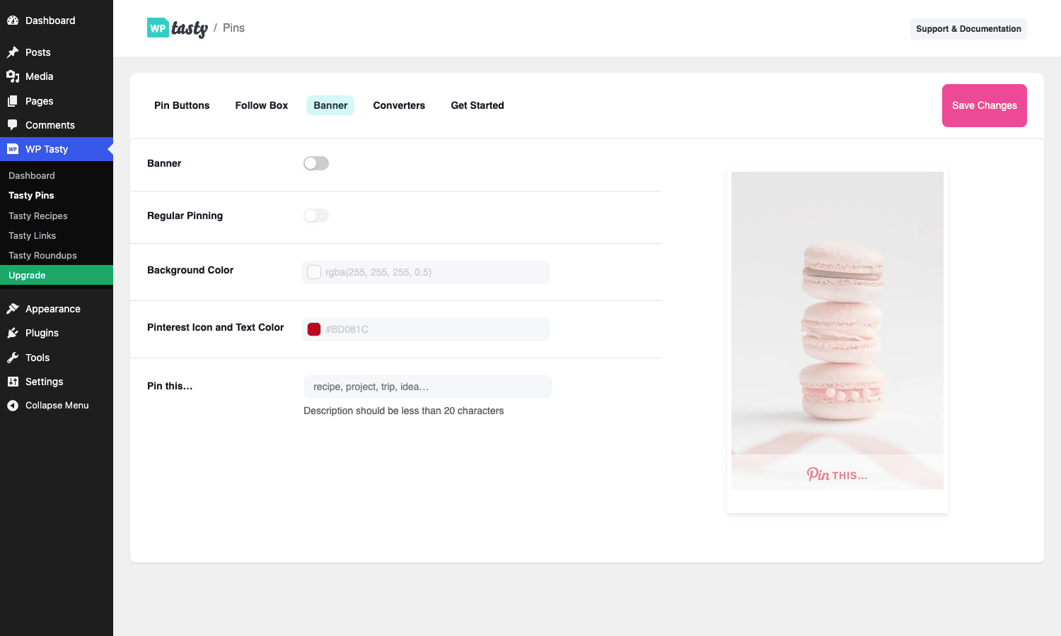Click the Comments speech bubble icon
Viewport: 1061px width, 636px height.
pos(13,125)
